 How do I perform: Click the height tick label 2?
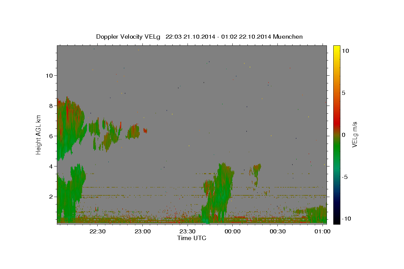(51, 196)
